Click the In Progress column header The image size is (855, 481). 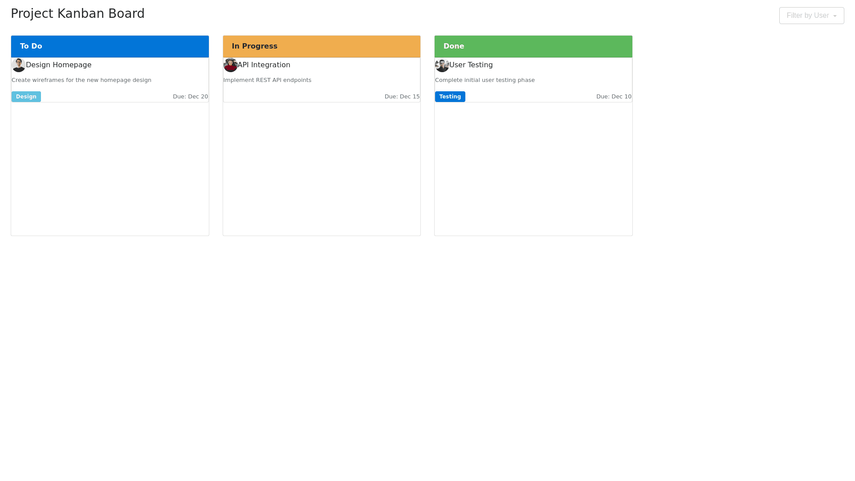322,46
